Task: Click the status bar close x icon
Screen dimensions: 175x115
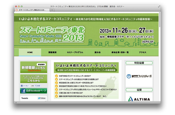Action: (x=16, y=103)
